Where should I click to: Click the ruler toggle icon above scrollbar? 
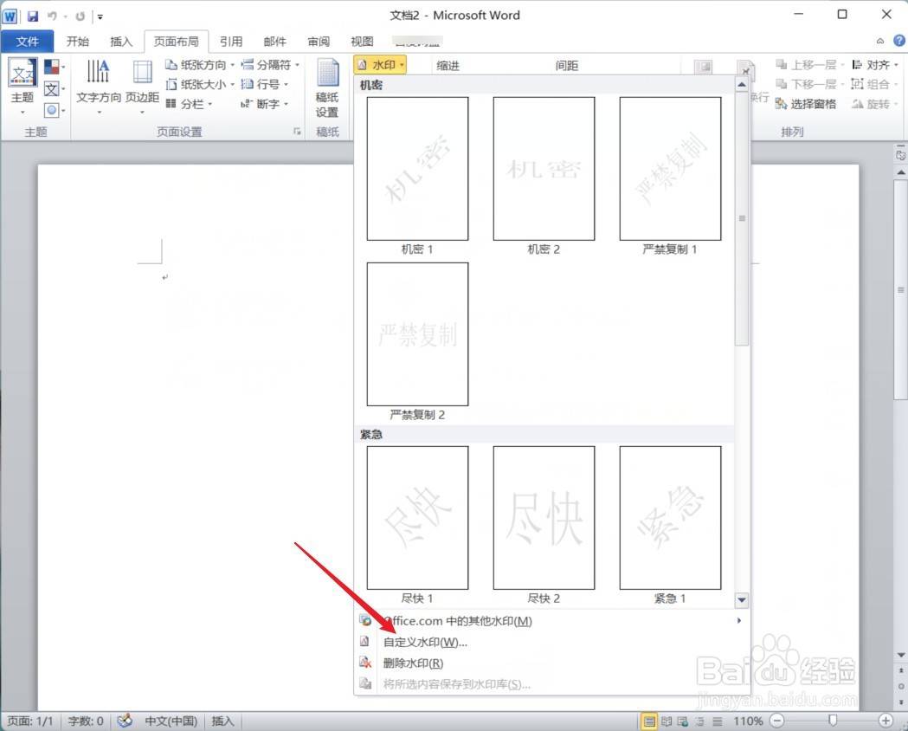pyautogui.click(x=900, y=155)
